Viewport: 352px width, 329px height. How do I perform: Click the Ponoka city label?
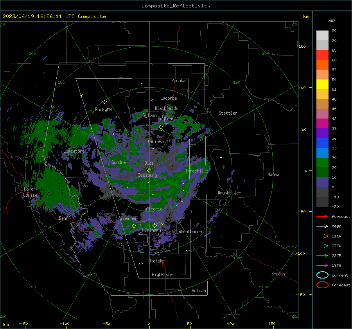178,81
